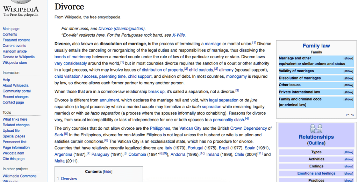Click the Wikipedia logo

point(21,9)
